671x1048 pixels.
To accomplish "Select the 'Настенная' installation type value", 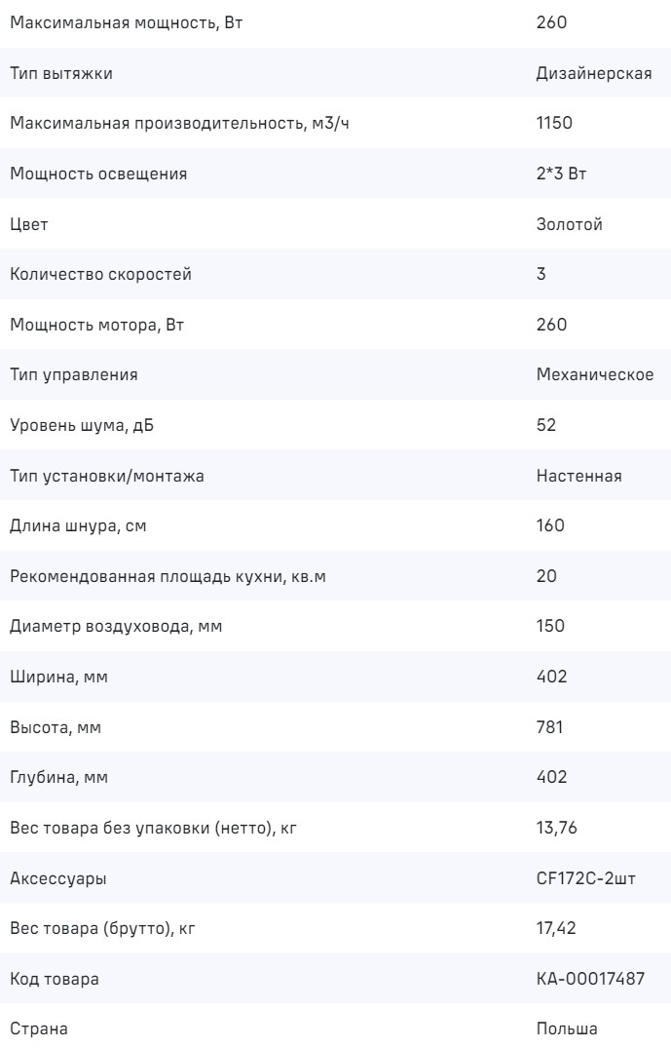I will tap(578, 476).
